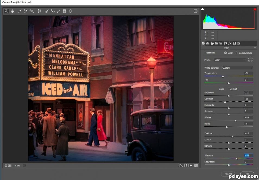Adjust the Highlights slider handle
The image size is (259, 180).
(229, 108)
